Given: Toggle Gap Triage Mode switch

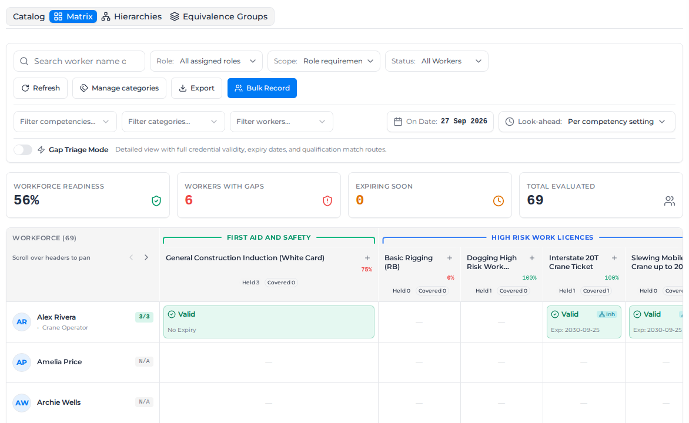Looking at the screenshot, I should coord(23,150).
